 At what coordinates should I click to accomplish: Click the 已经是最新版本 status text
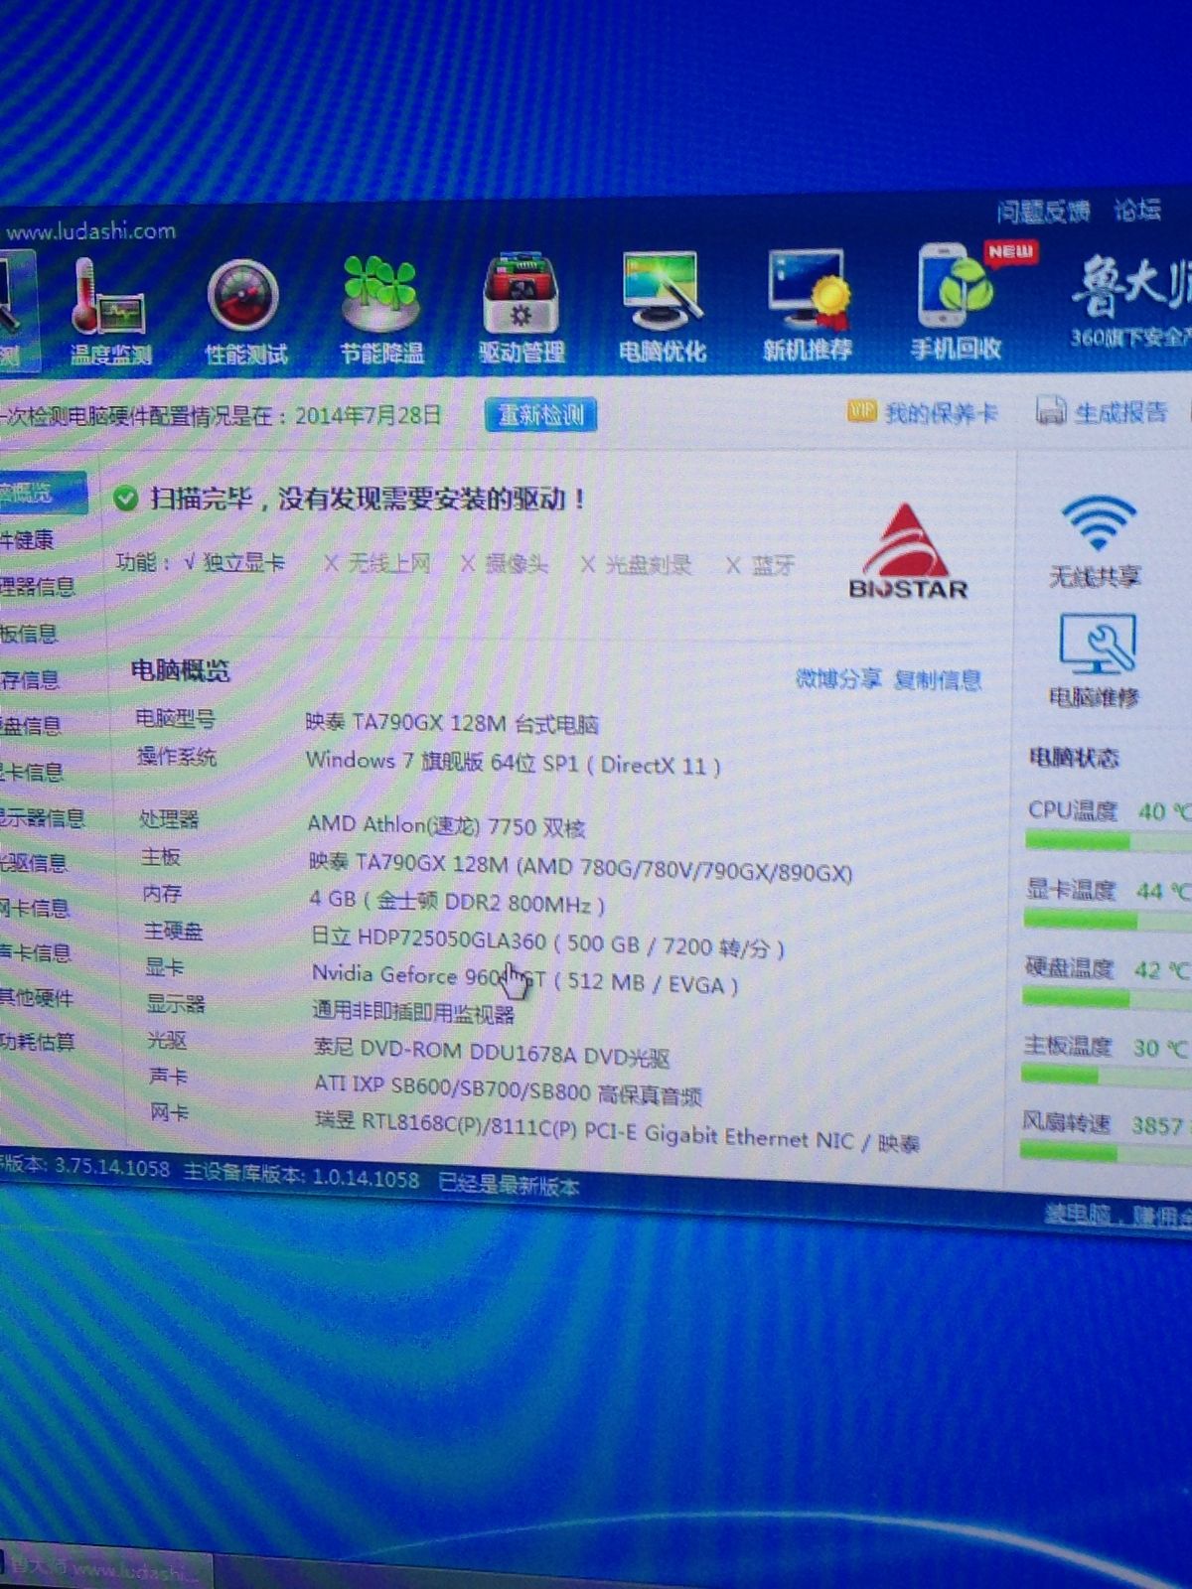tap(509, 1183)
